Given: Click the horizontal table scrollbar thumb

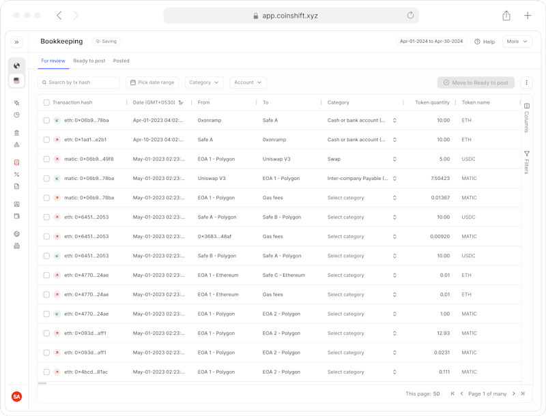Looking at the screenshot, I should [x=42, y=383].
